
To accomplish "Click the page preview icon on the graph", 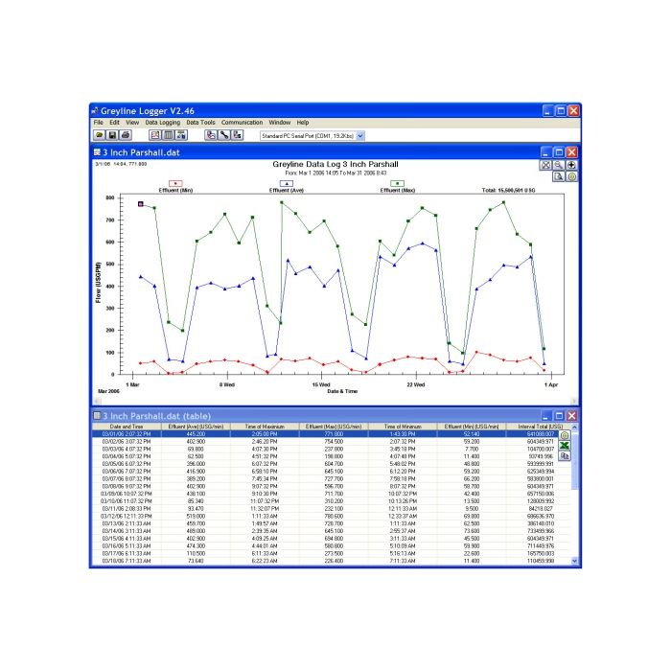I will pyautogui.click(x=559, y=176).
